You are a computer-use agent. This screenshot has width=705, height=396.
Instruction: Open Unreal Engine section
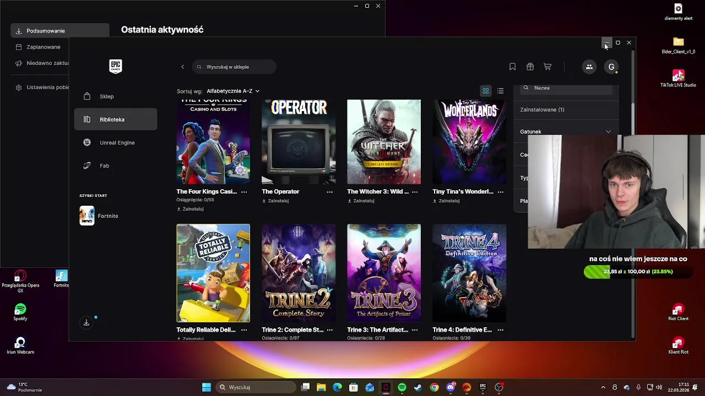pos(116,142)
